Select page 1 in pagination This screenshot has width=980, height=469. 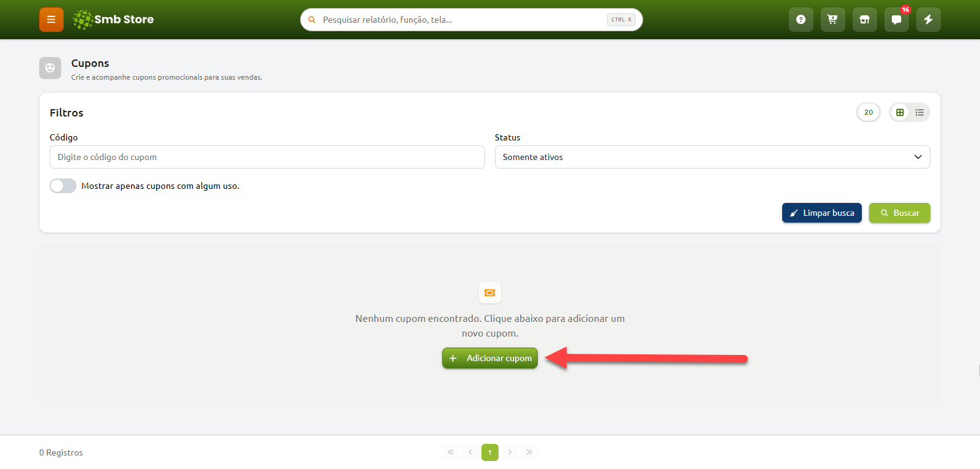click(490, 452)
